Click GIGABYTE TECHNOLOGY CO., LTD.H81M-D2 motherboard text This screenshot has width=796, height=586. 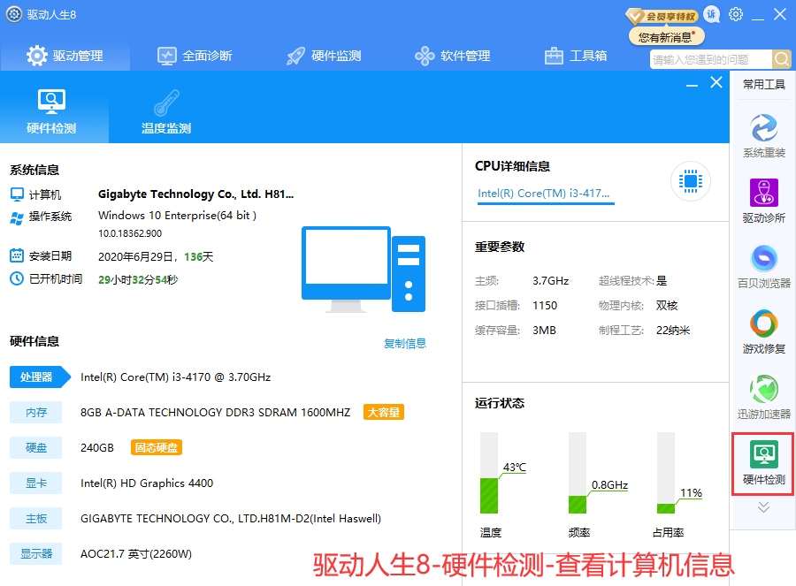tap(231, 519)
